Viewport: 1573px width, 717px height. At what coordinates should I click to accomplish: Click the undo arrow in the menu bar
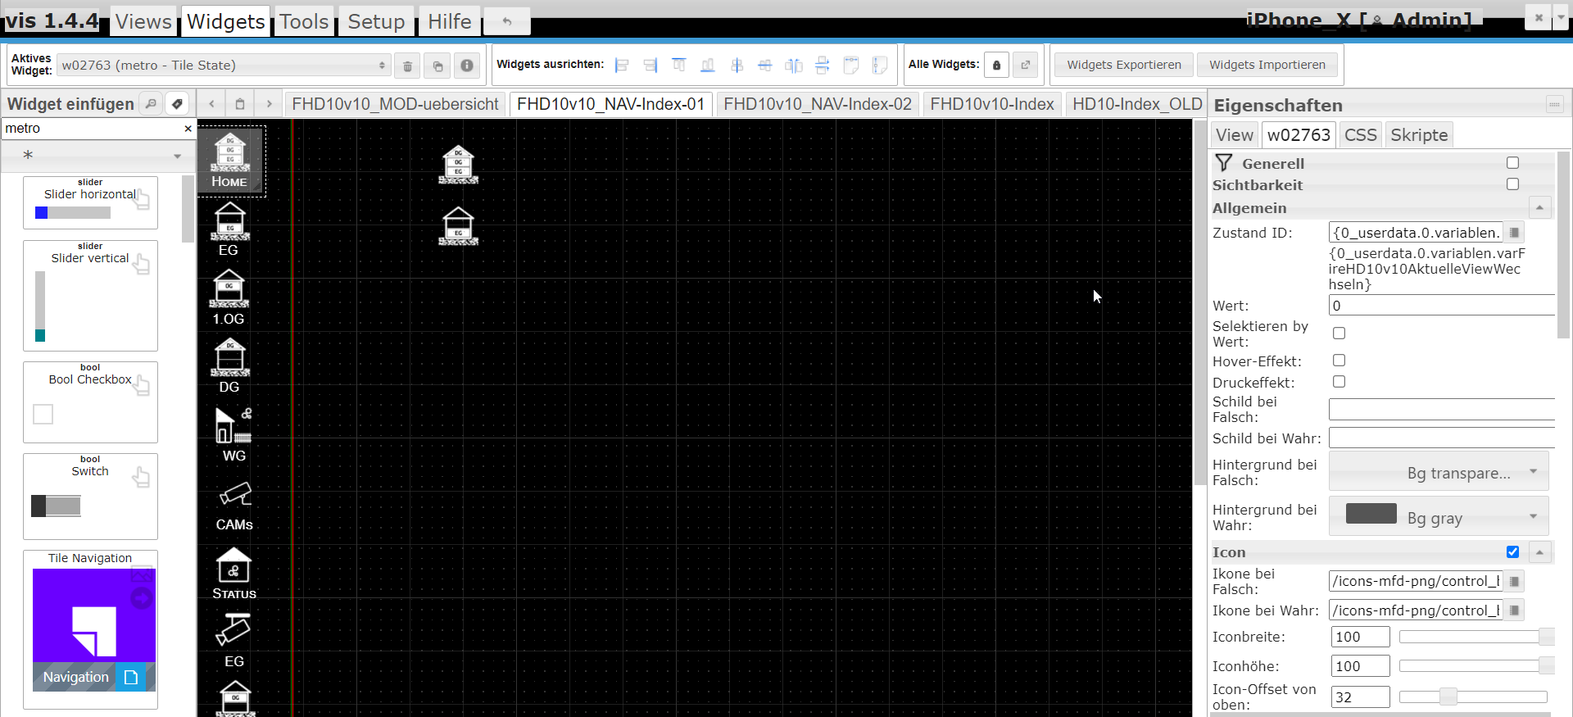point(507,21)
